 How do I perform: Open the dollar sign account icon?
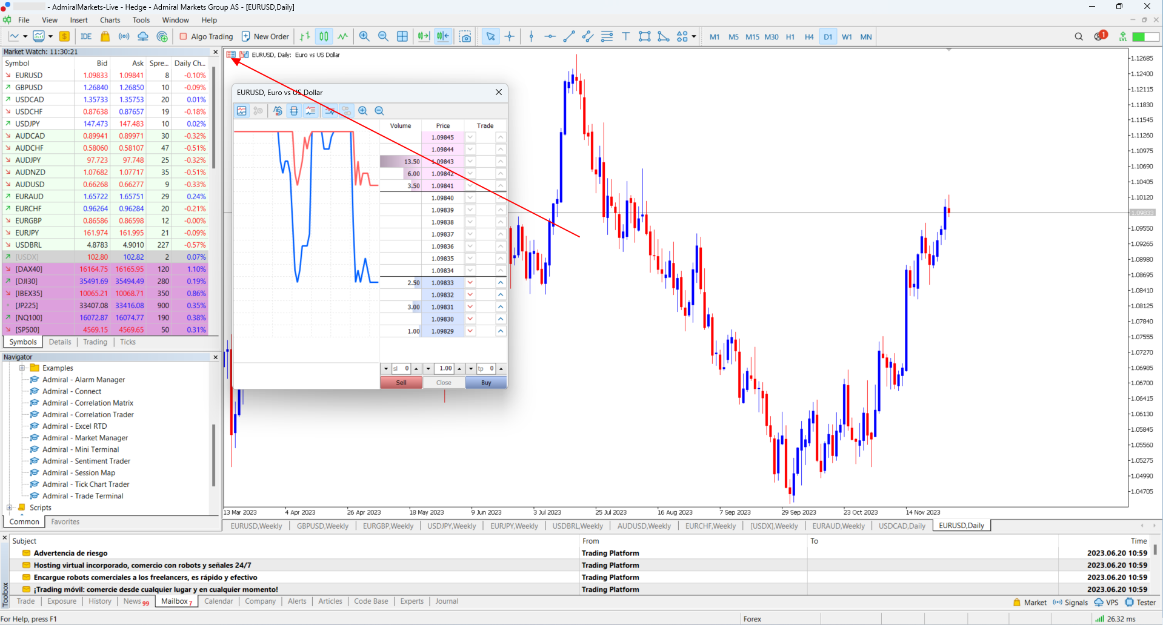point(64,36)
